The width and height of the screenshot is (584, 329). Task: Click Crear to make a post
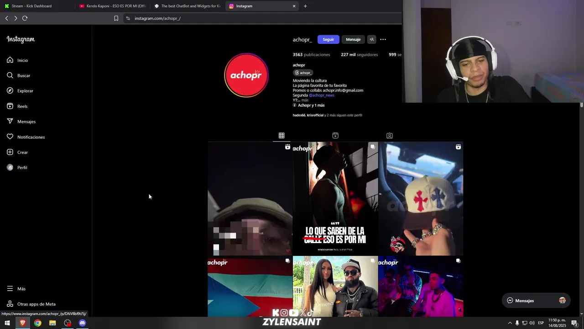coord(17,152)
